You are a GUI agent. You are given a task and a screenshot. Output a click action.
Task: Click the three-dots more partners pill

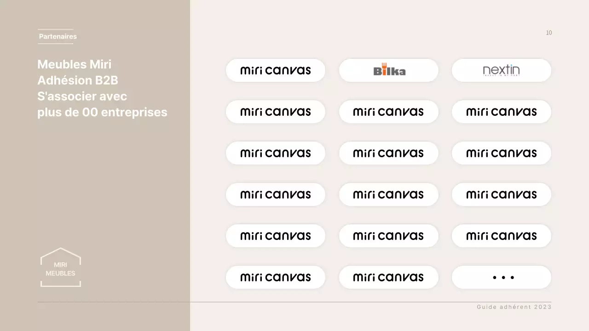501,277
